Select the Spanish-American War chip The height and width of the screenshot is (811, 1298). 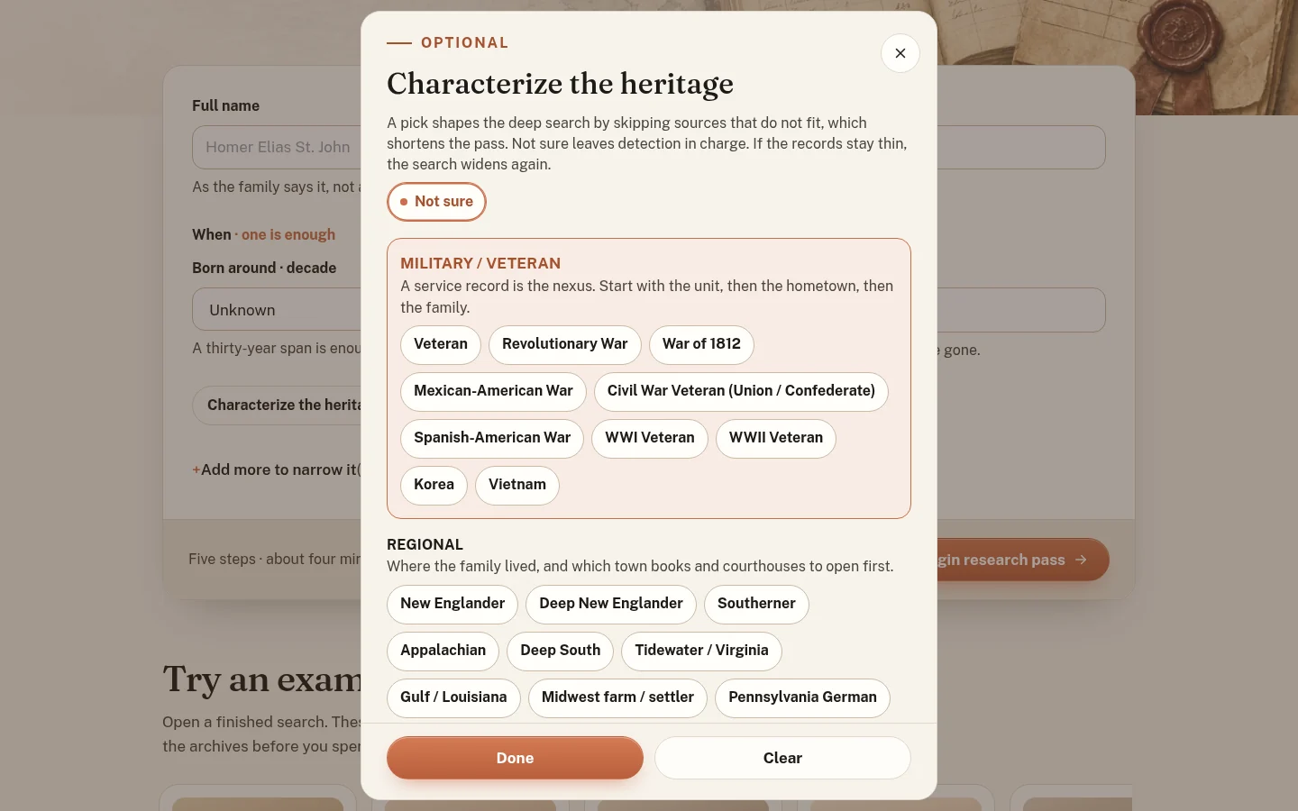(492, 438)
